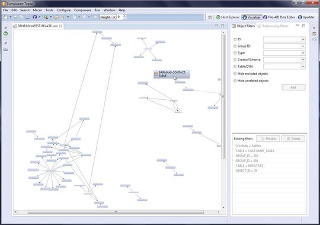Click the Disable filter button
Viewport: 320px width, 225px height.
[x=268, y=138]
